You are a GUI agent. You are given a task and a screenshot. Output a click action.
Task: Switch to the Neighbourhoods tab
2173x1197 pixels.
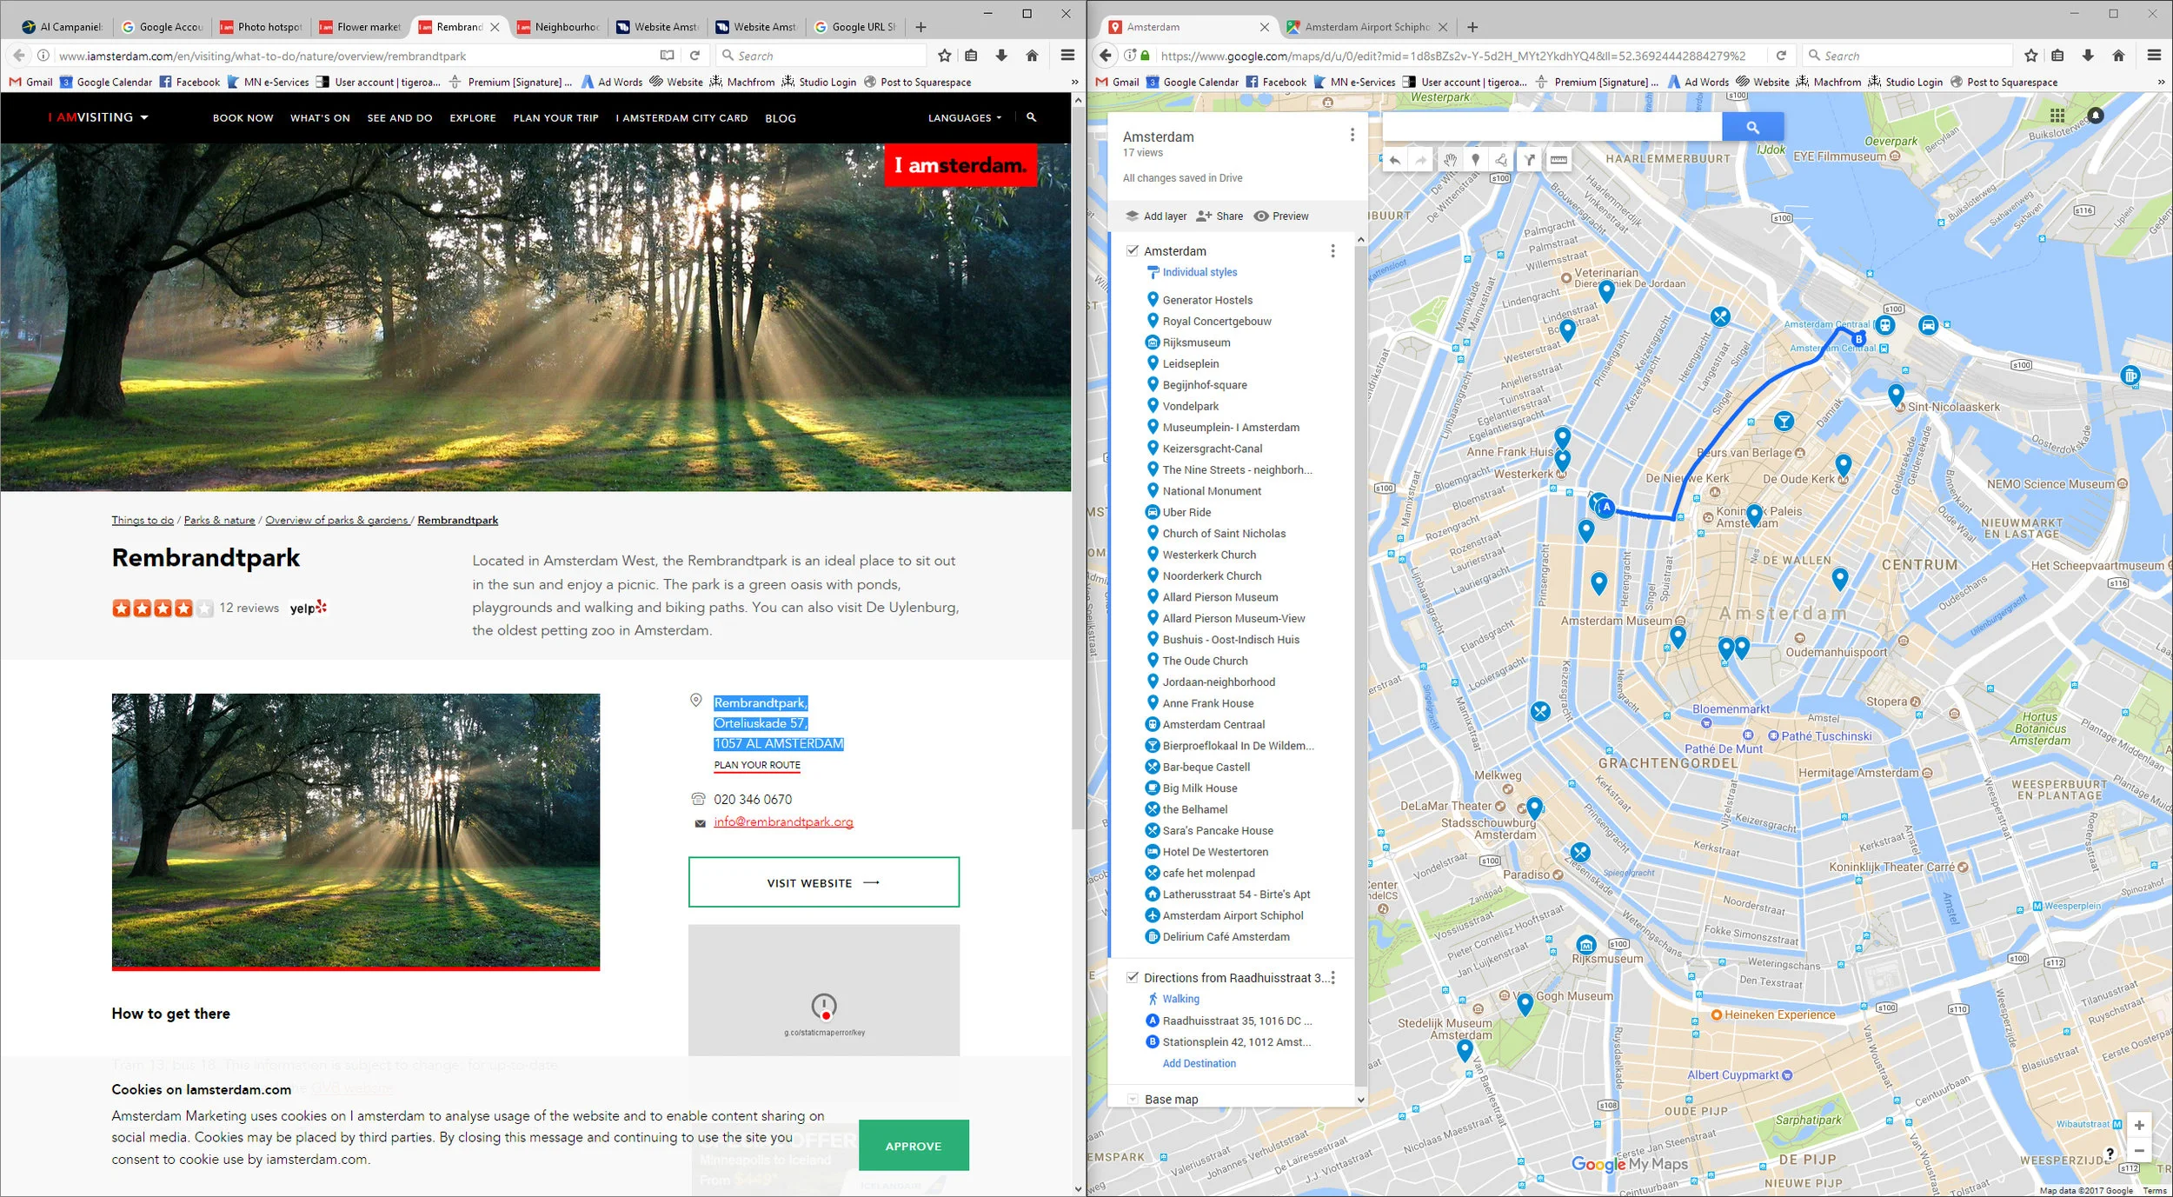point(558,27)
